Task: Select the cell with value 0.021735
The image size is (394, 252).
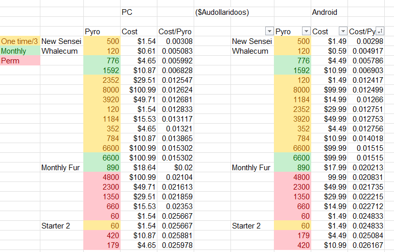Action: [x=366, y=187]
